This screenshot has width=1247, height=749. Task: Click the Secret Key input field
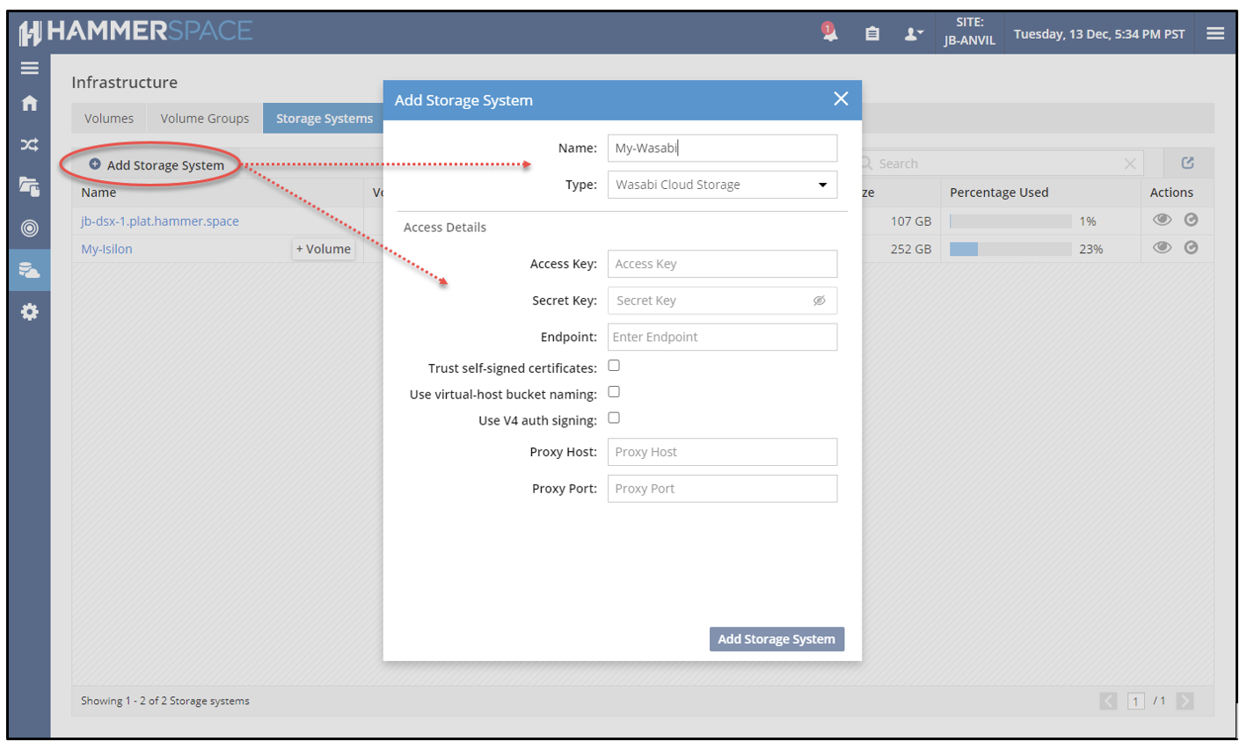[722, 301]
